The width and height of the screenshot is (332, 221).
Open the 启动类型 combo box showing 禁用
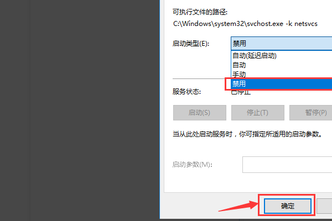pos(282,43)
